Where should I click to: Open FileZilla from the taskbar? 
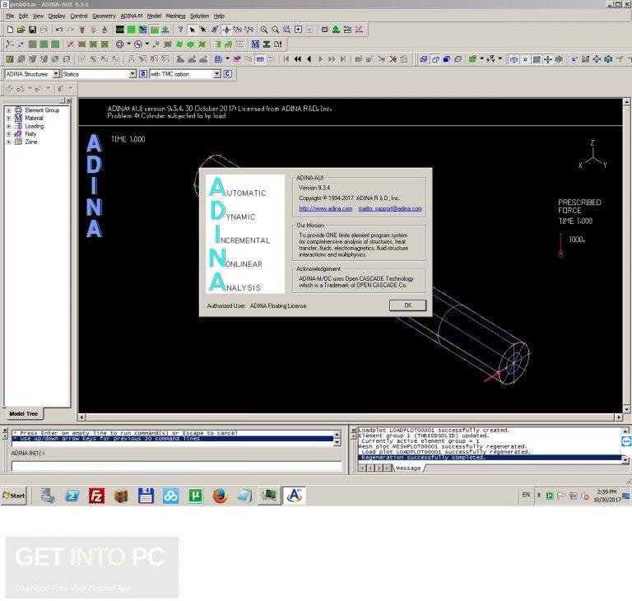[97, 496]
